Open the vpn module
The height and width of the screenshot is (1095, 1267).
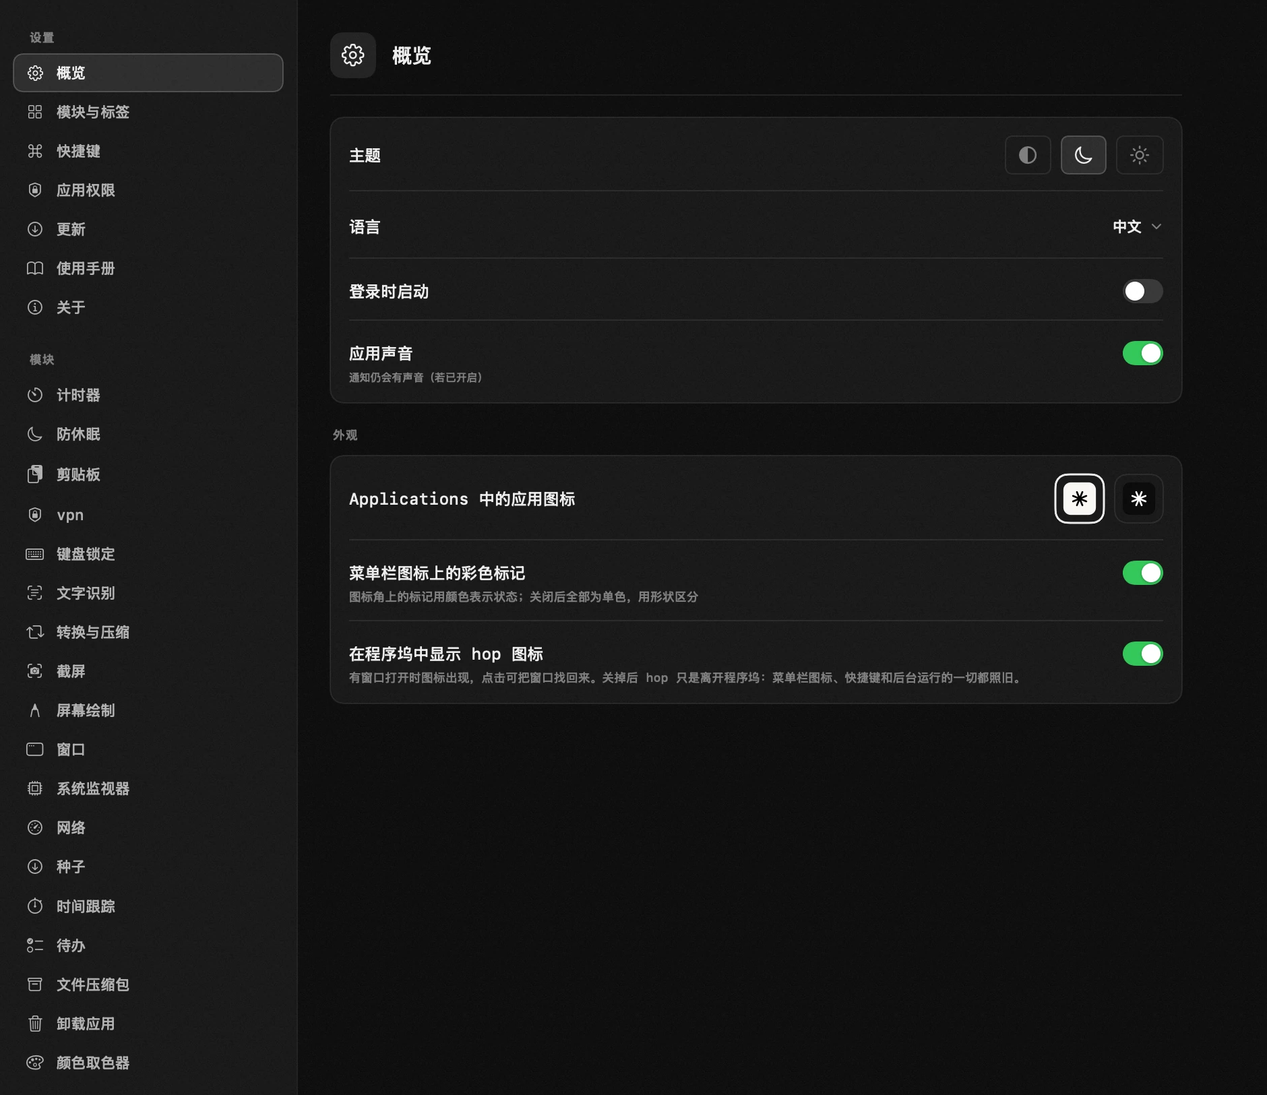148,515
